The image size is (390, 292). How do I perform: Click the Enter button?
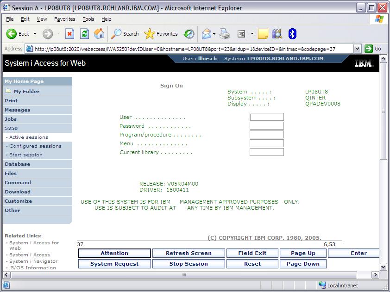[354, 253]
